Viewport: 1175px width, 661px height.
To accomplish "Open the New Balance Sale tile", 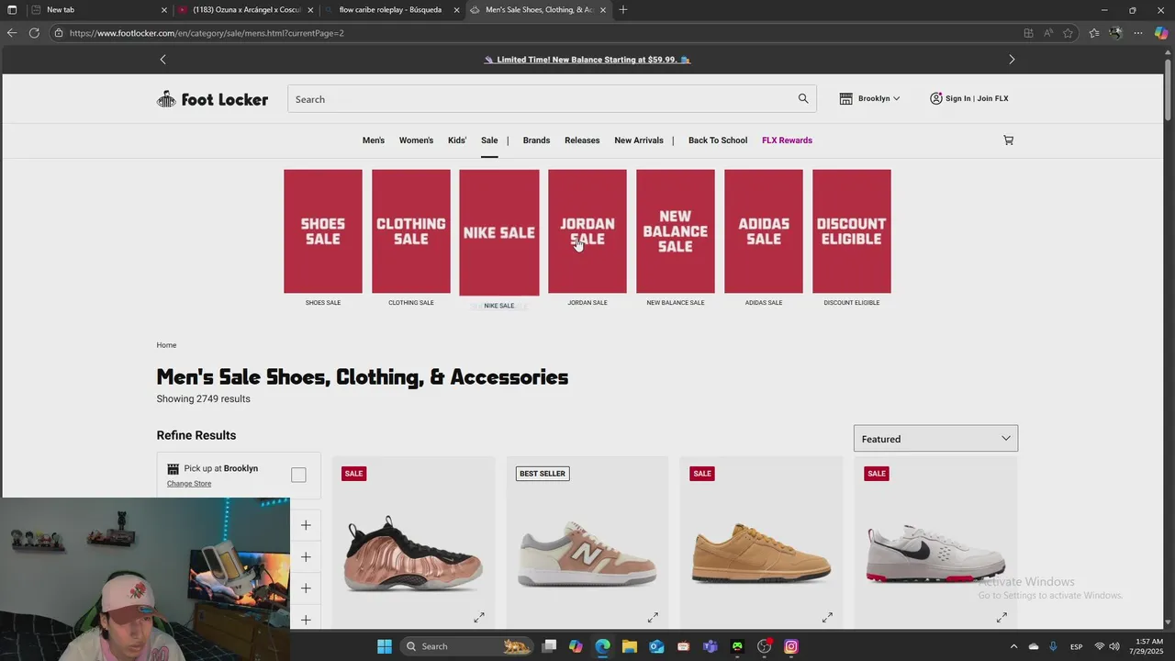I will (x=676, y=231).
